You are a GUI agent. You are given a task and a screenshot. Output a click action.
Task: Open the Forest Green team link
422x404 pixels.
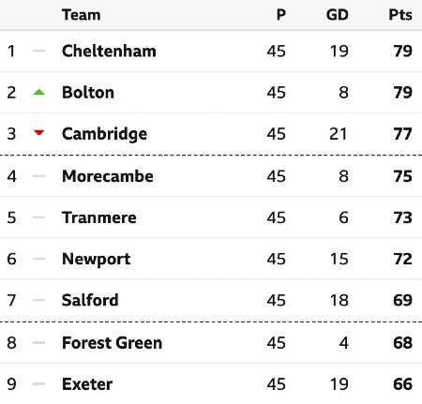113,343
